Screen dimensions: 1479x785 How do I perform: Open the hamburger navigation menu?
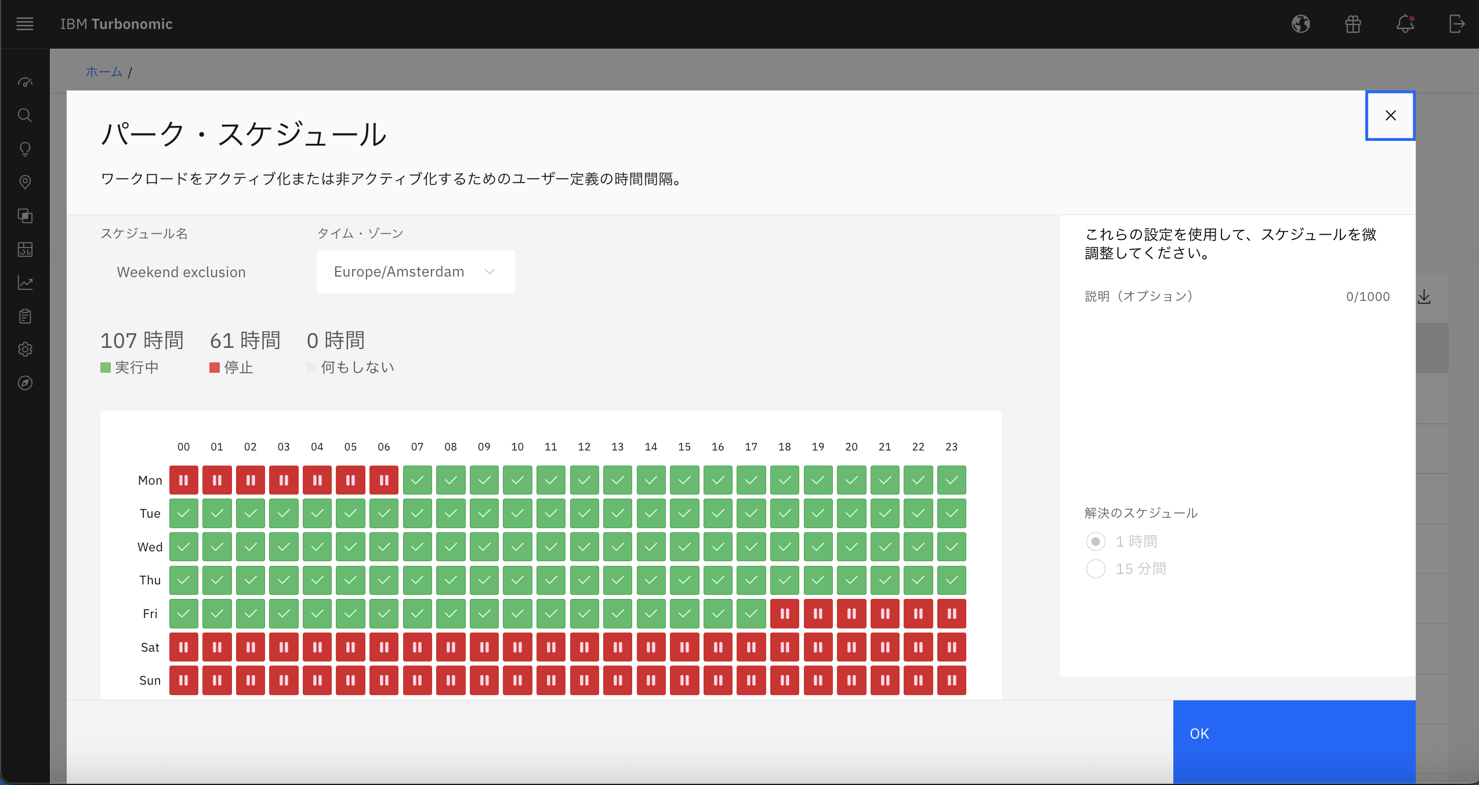coord(24,24)
